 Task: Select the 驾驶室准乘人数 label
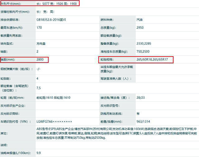[116, 78]
